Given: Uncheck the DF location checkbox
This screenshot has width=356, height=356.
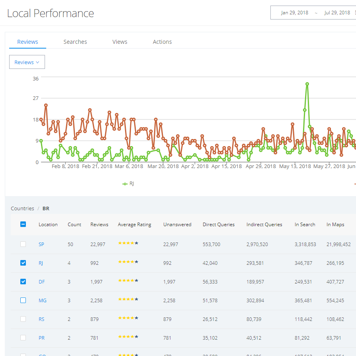Looking at the screenshot, I should (23, 282).
